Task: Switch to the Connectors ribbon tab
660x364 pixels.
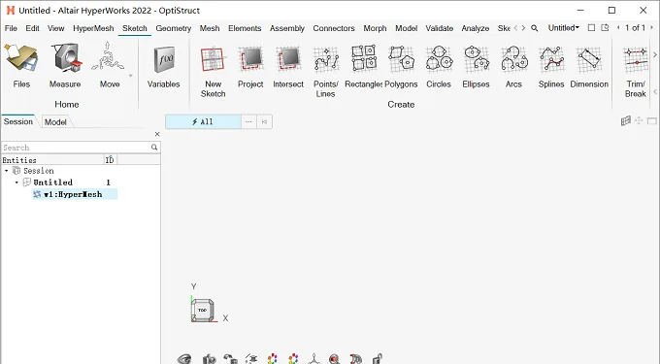Action: (x=334, y=28)
